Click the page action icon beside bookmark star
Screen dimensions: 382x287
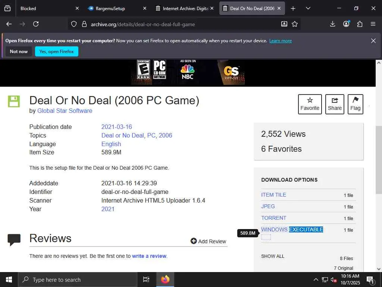284,24
